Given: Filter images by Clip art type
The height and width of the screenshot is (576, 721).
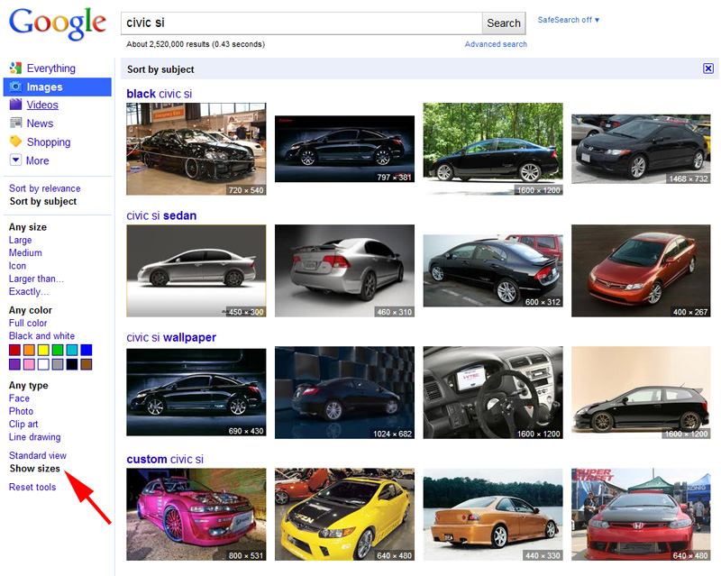Looking at the screenshot, I should coord(23,424).
